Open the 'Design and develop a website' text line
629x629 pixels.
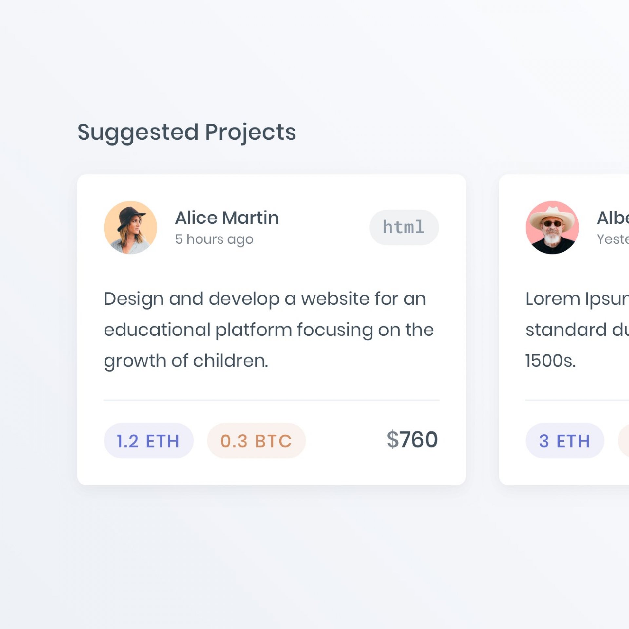click(x=265, y=299)
